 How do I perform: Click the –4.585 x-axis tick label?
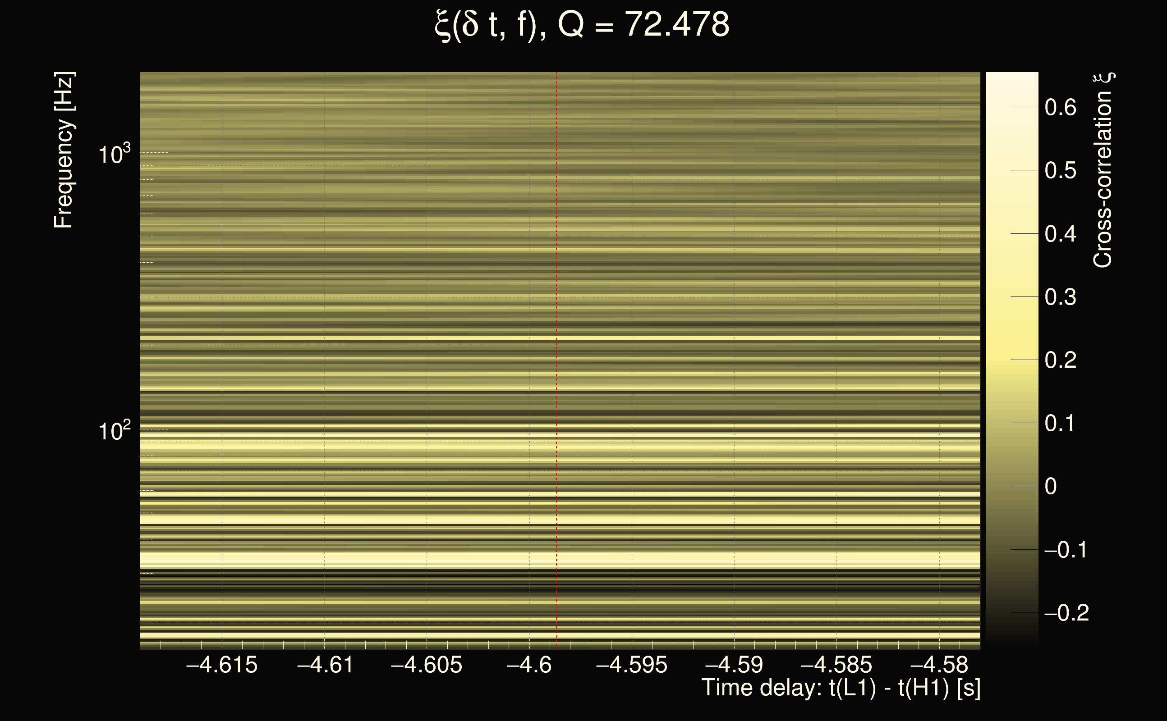(836, 665)
